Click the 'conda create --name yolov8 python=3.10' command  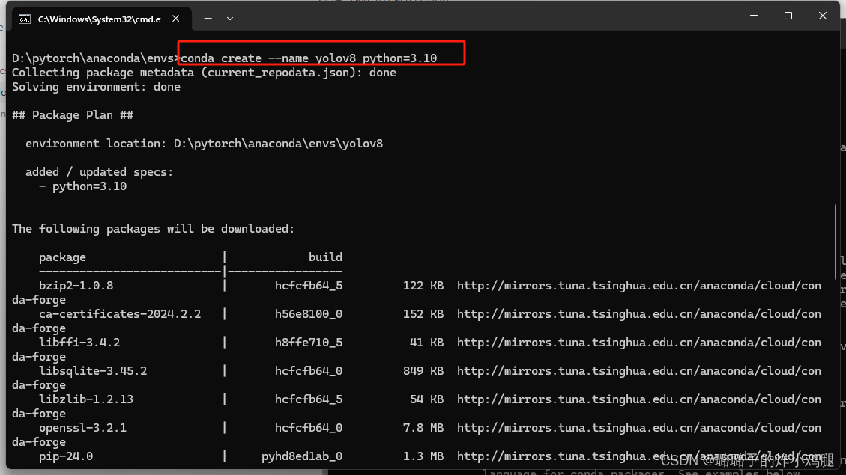pyautogui.click(x=309, y=58)
